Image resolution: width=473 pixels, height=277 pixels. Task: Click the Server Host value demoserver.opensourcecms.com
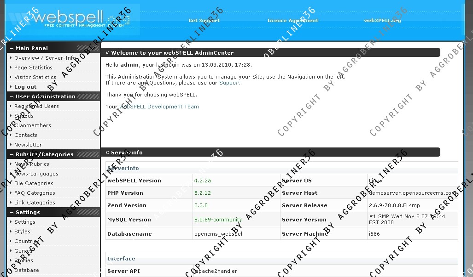click(412, 193)
